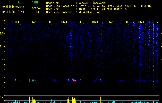
Task: Click the meteor echo at the 1042 mark
Action: pyautogui.click(x=34, y=80)
